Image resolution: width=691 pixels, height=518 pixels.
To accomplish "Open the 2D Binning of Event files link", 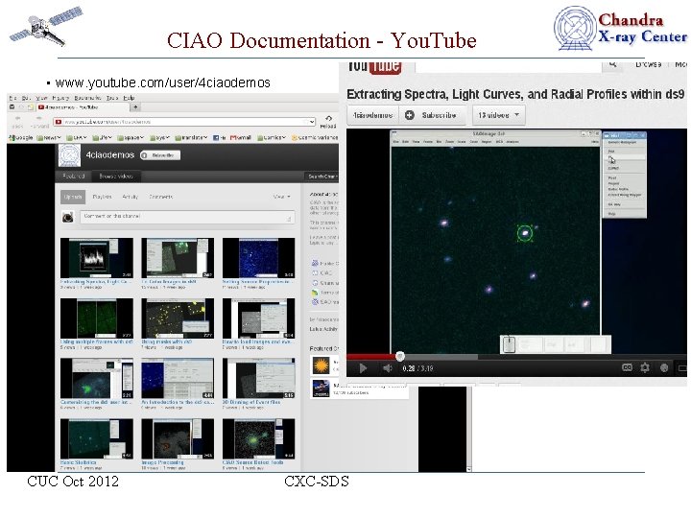I will (251, 402).
